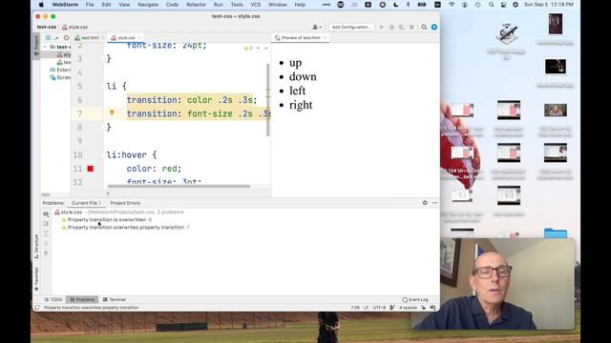The height and width of the screenshot is (343, 611).
Task: Click Run with Coverage icon in toolbar
Action: [401, 27]
